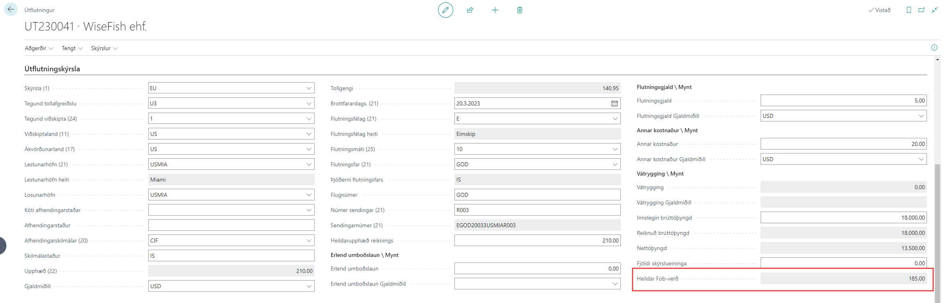
Task: Click the pencil edit icon
Action: (445, 10)
